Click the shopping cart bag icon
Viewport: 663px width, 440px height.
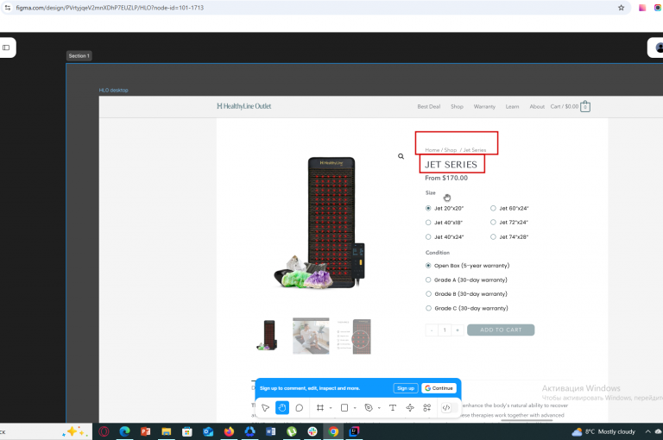[x=585, y=106]
